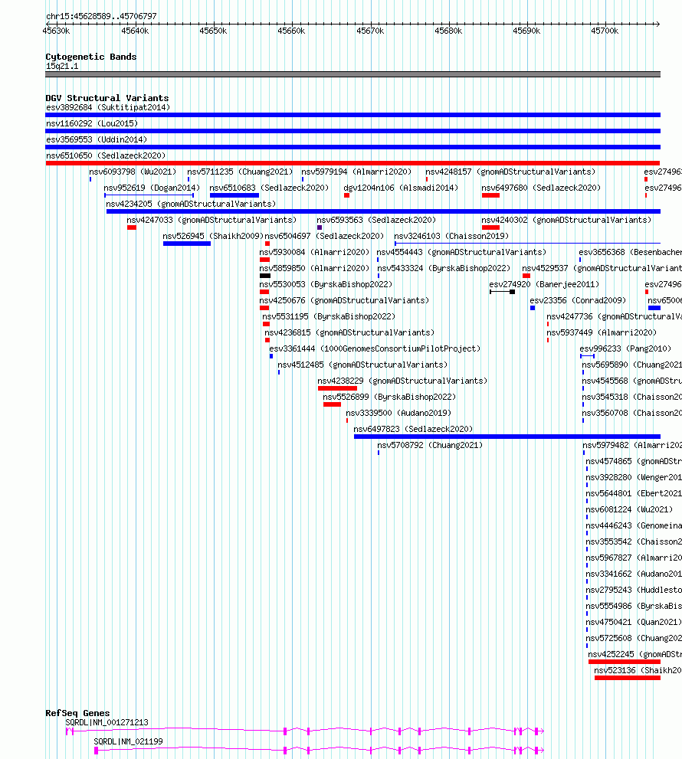The height and width of the screenshot is (759, 682).
Task: Click the 15q21.1 cytogenetic band bar
Action: (352, 74)
